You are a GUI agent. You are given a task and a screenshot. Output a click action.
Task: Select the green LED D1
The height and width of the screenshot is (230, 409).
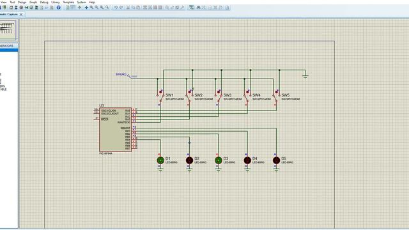coord(160,160)
